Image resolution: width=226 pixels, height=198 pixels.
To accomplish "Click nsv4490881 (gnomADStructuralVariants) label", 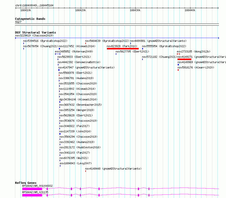I will click(x=158, y=41).
